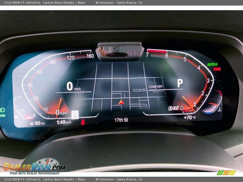The width and height of the screenshot is (243, 182).
Task: Click the 1:49 pm clock
Action: (x=64, y=122)
